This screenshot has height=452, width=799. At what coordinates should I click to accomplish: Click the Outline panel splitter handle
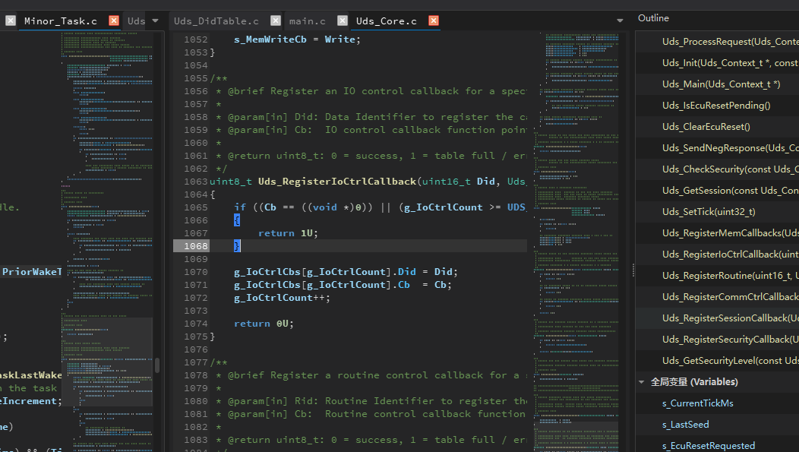point(633,270)
